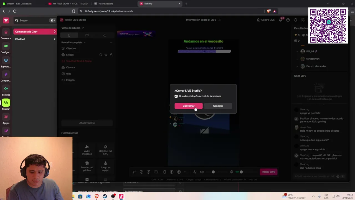Click the record button in LIVE Studio toolbar
Image resolution: width=355 pixels, height=200 pixels.
171,172
